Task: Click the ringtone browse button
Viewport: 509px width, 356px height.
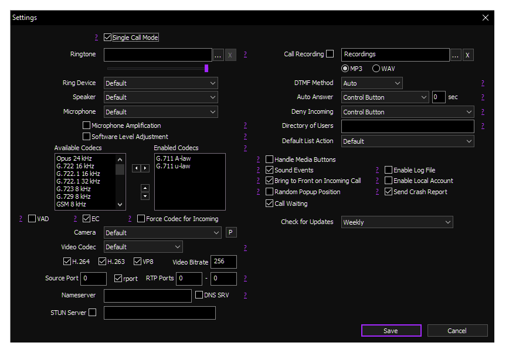Action: pyautogui.click(x=218, y=55)
